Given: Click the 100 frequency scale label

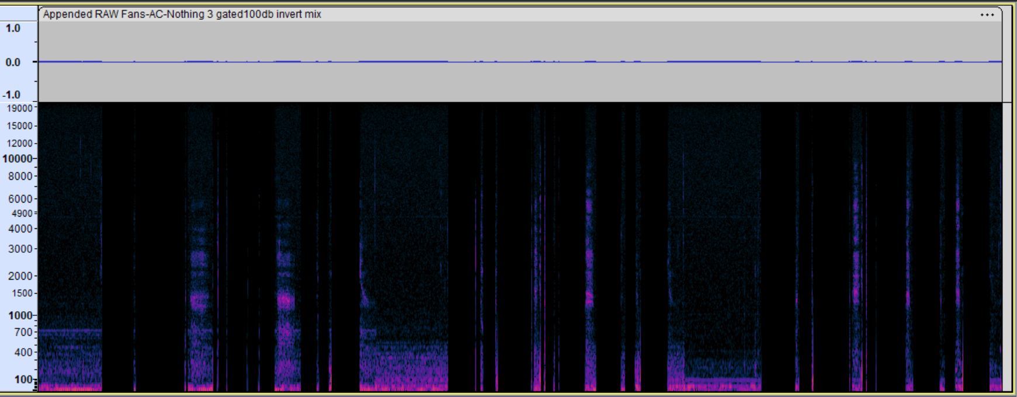Looking at the screenshot, I should (23, 379).
